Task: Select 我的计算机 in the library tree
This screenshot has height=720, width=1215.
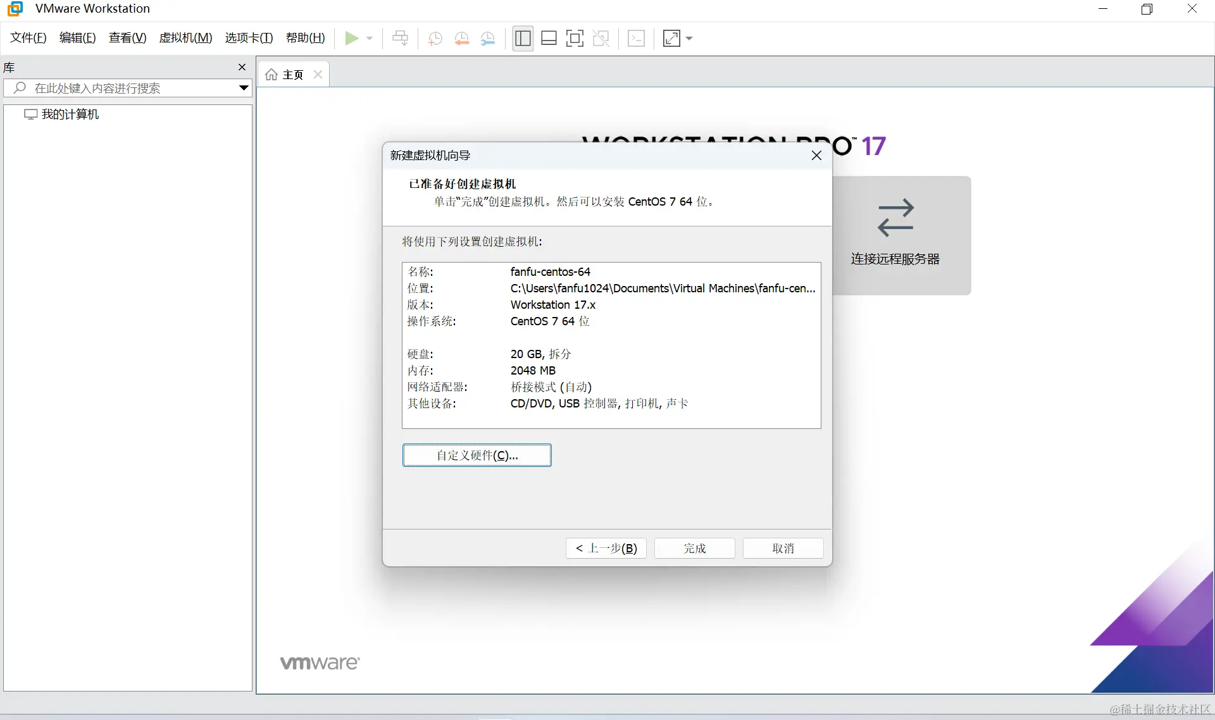Action: coord(70,115)
